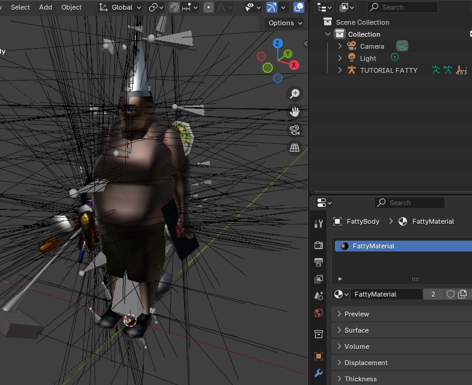Open the Render properties tab
This screenshot has width=472, height=385.
[319, 245]
